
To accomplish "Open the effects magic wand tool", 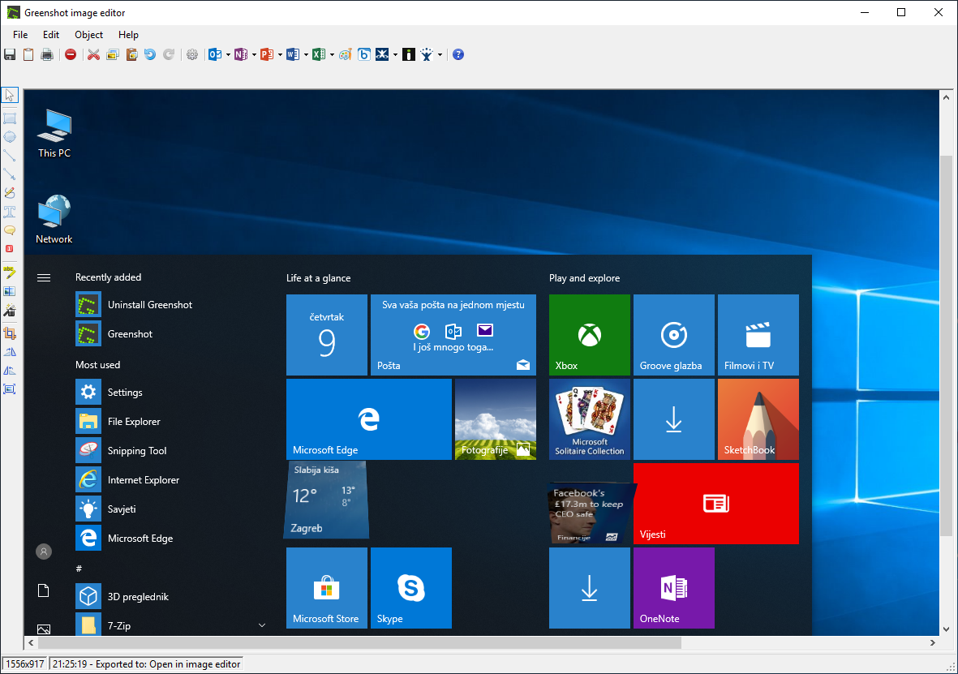I will click(x=10, y=310).
